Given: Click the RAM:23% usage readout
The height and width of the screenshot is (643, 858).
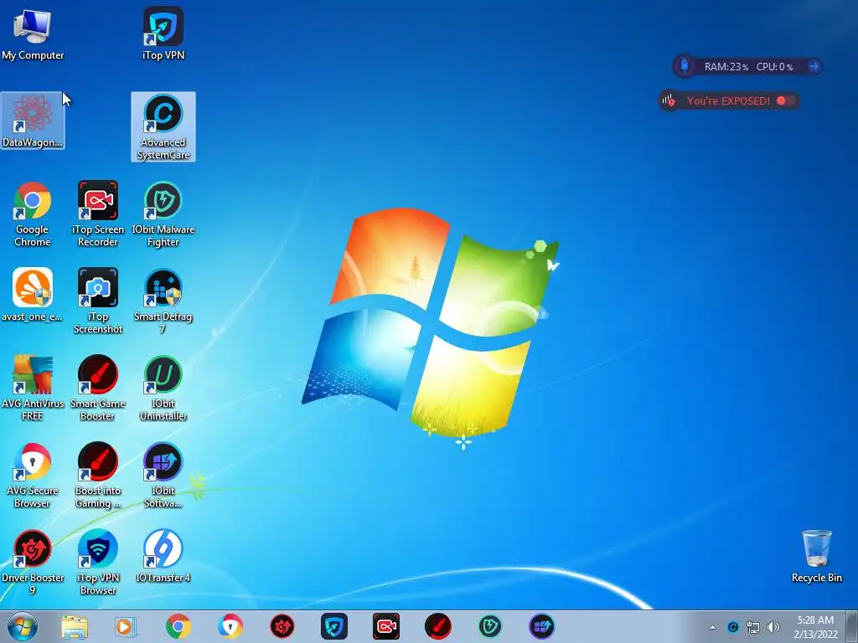Looking at the screenshot, I should pos(726,67).
